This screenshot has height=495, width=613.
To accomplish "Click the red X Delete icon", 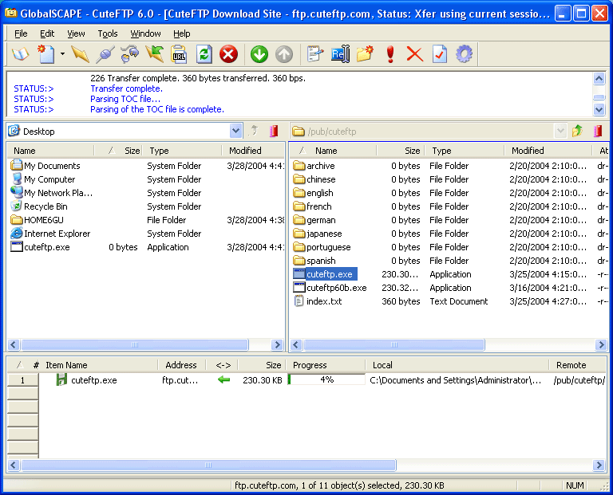I will pos(415,54).
